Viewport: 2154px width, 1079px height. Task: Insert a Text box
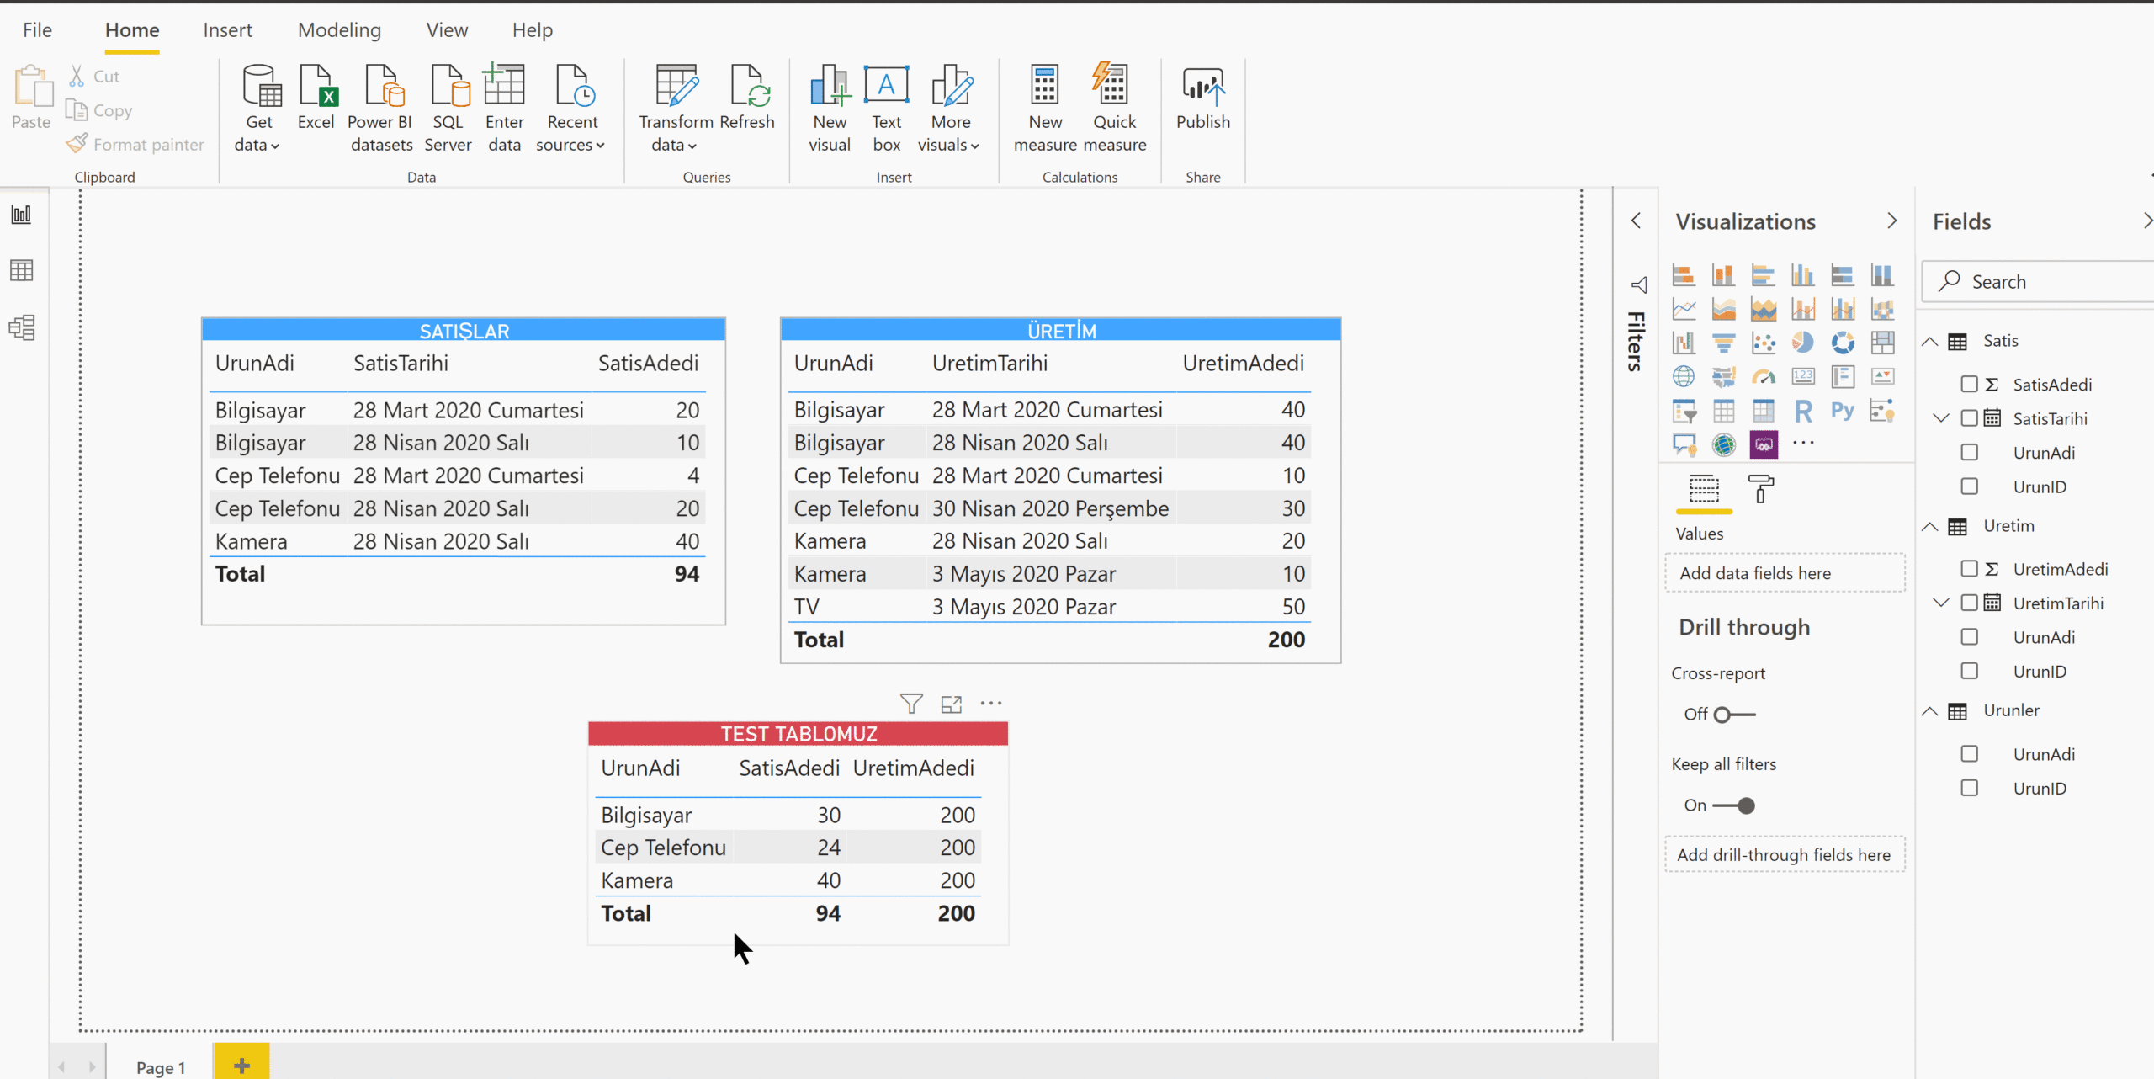[x=887, y=108]
